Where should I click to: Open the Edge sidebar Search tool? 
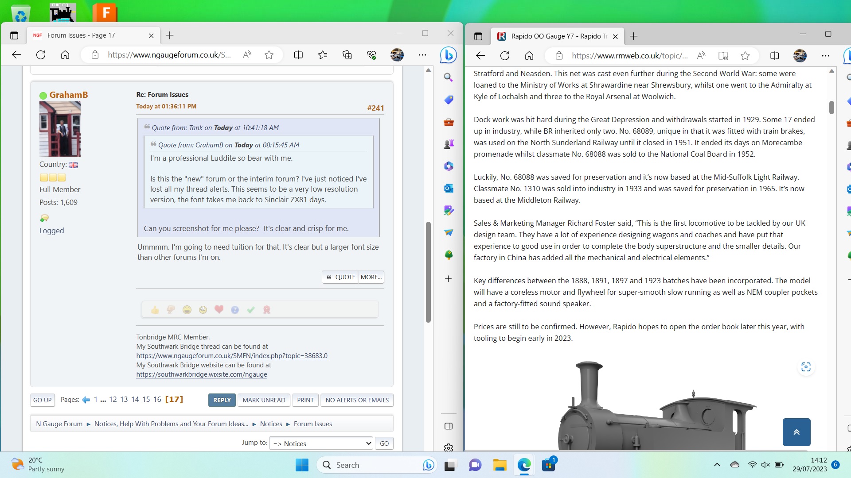(449, 77)
